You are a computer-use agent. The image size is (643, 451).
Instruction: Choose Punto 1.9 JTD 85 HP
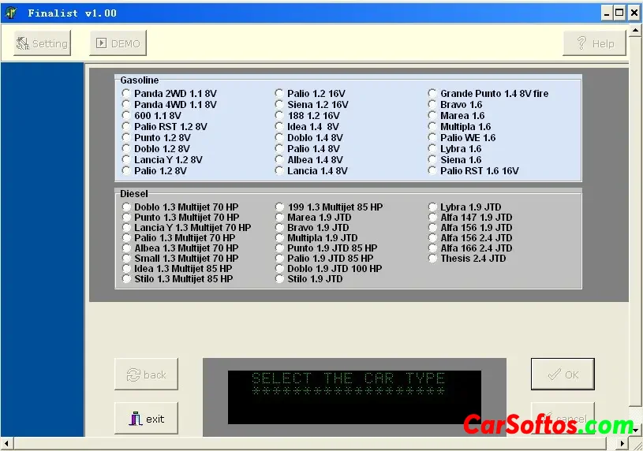(279, 248)
